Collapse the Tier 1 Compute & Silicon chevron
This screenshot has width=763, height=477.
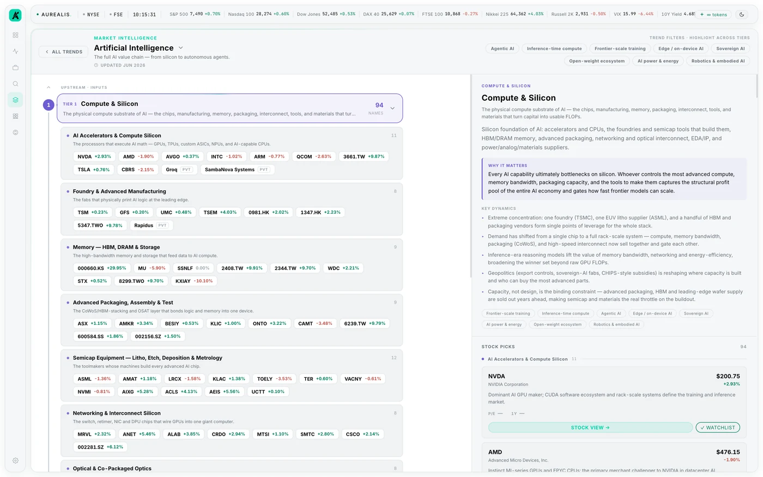392,108
